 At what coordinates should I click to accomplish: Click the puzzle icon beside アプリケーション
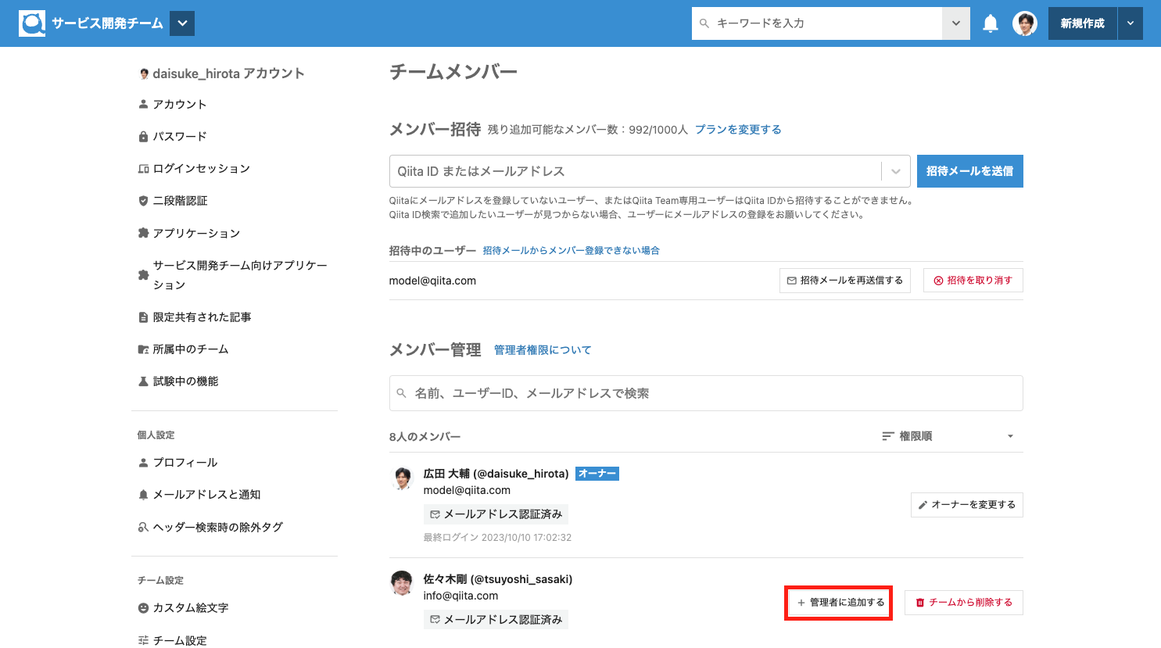pos(143,233)
